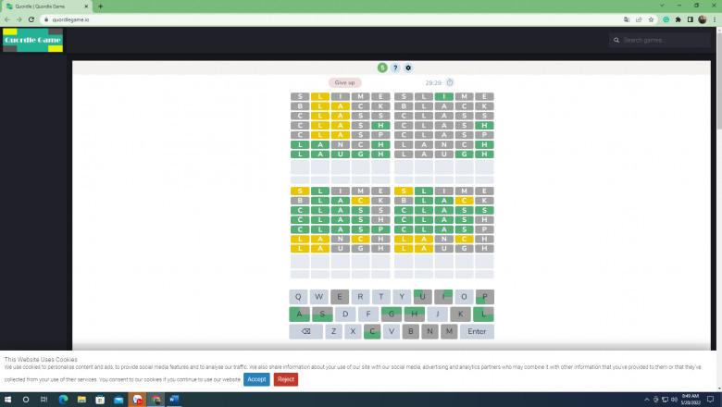722x407 pixels.
Task: Toggle the browser side panel
Action: pos(691,19)
